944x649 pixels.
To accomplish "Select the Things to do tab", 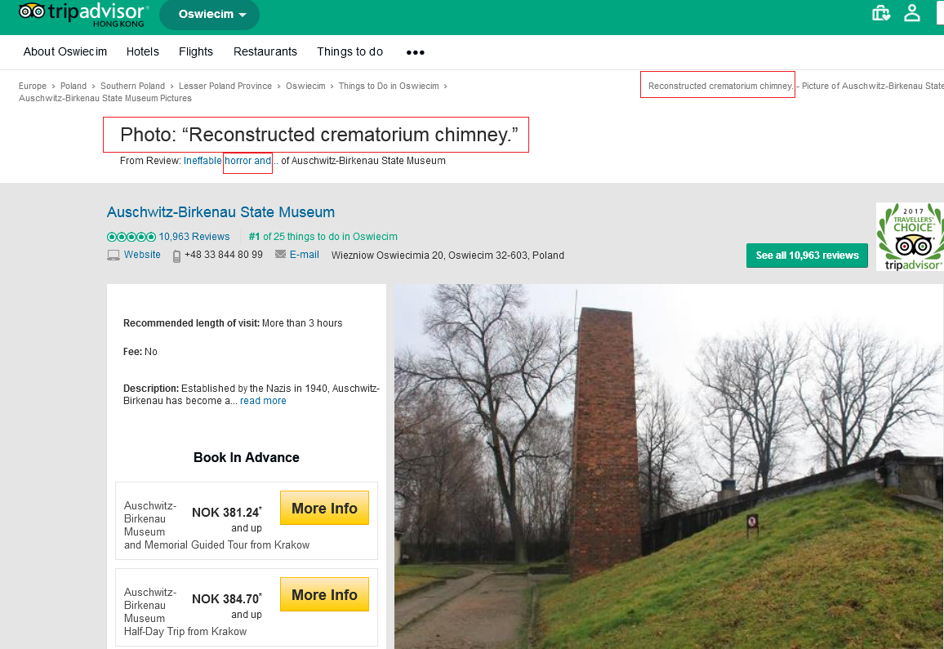I will (350, 51).
